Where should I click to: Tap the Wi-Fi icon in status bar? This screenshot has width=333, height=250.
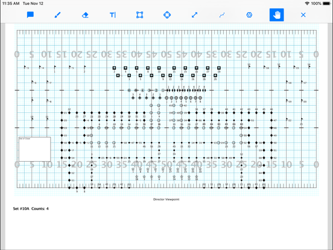tap(307, 4)
